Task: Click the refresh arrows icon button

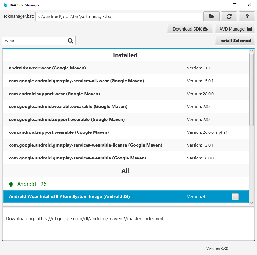Action: (229, 16)
